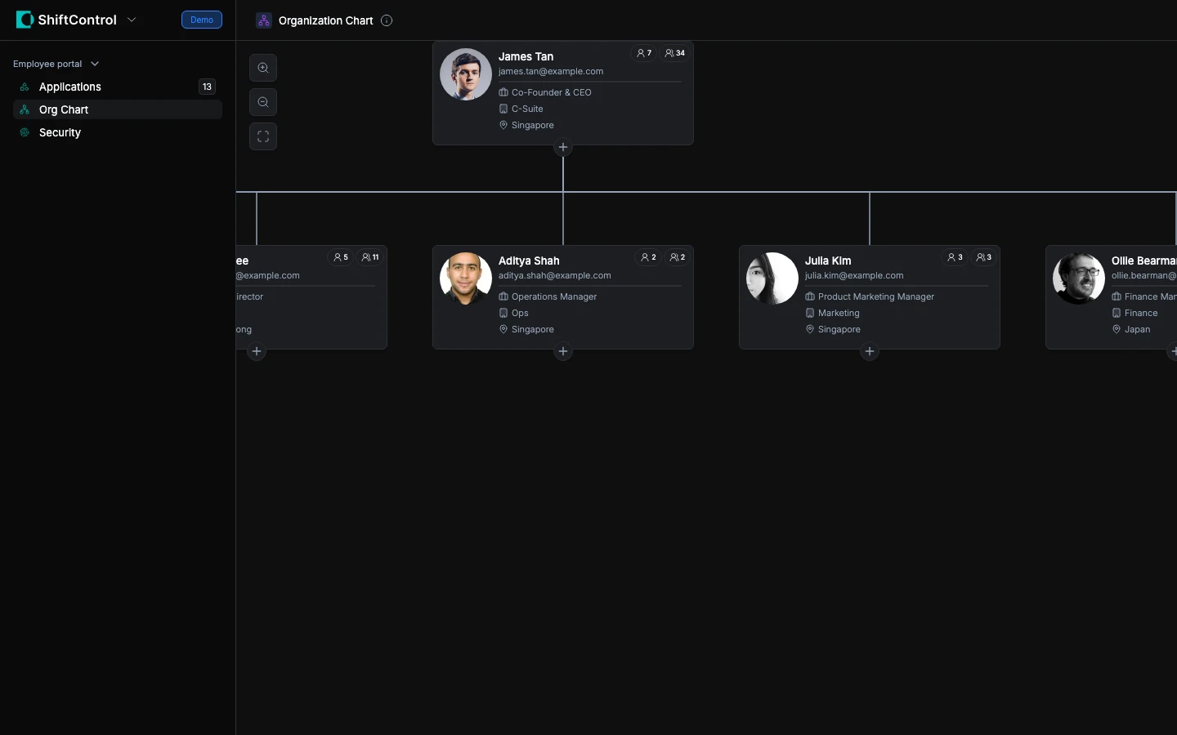Click James Tan's direct reports count badge
Image resolution: width=1177 pixels, height=735 pixels.
tap(644, 53)
